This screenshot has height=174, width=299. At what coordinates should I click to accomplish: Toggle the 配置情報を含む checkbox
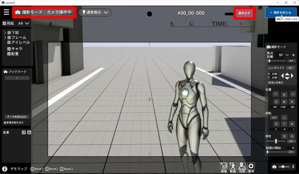click(x=5, y=123)
